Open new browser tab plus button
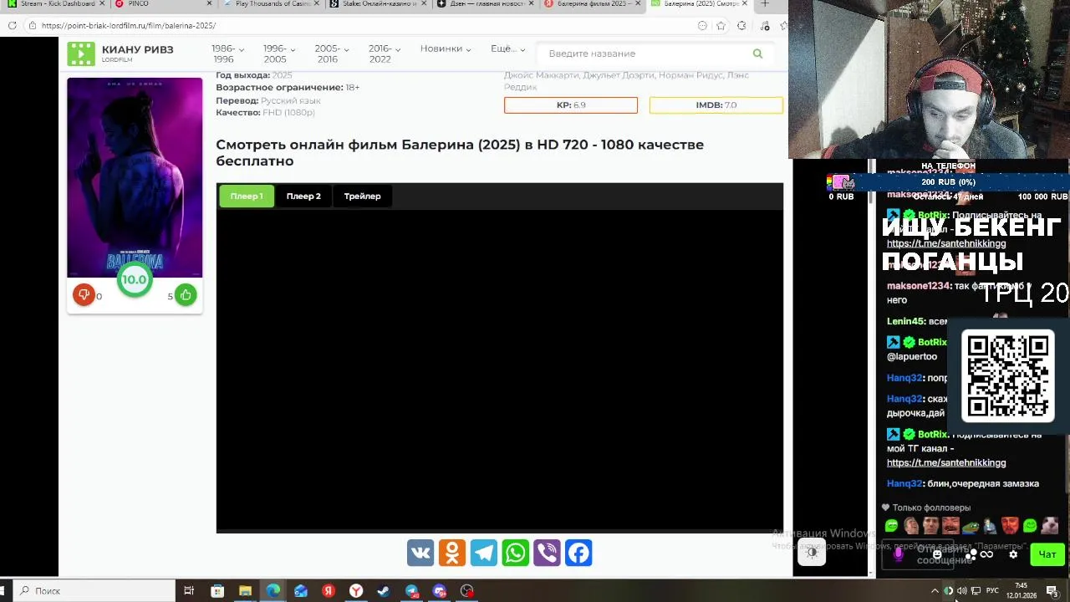Screen dimensions: 1070x602 (764, 4)
